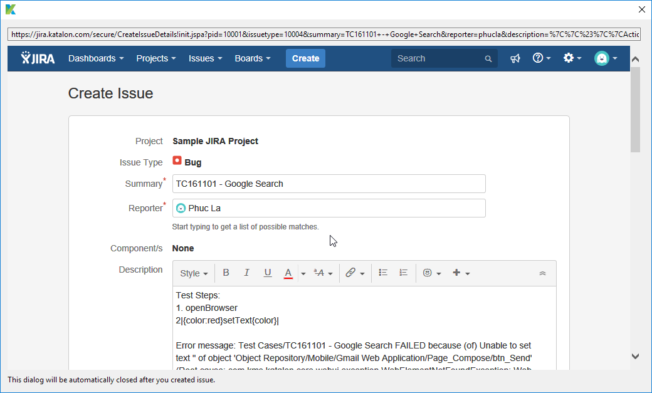Open the more formatting menu
Image resolution: width=652 pixels, height=393 pixels.
coord(323,273)
